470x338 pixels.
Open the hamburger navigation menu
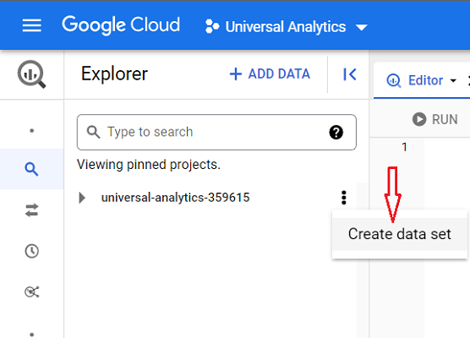pyautogui.click(x=31, y=25)
